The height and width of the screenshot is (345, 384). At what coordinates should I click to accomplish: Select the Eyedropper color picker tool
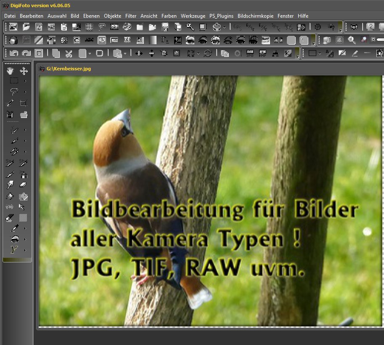point(14,228)
